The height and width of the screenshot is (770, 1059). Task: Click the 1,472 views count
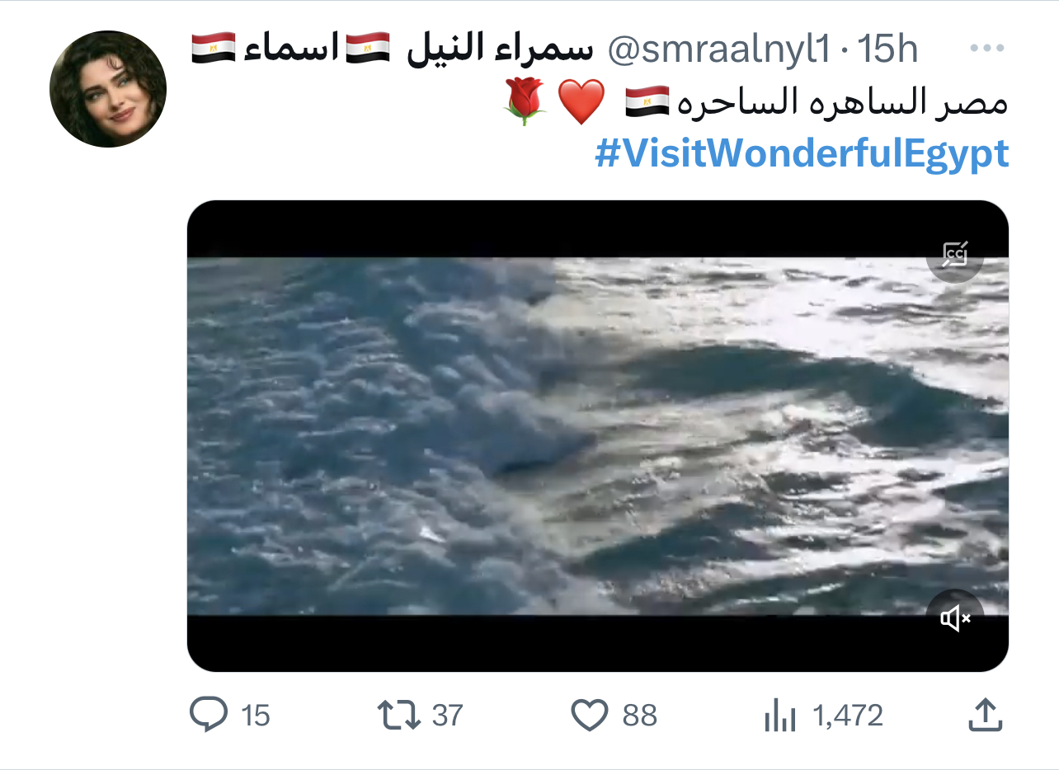848,716
